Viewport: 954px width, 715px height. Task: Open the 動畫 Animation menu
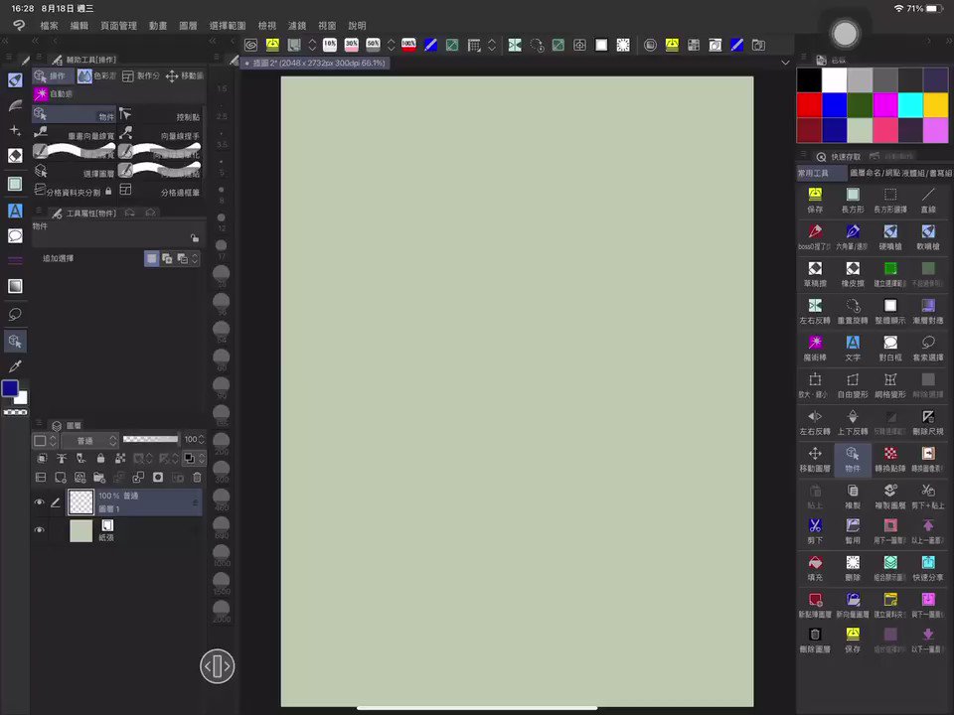(158, 26)
